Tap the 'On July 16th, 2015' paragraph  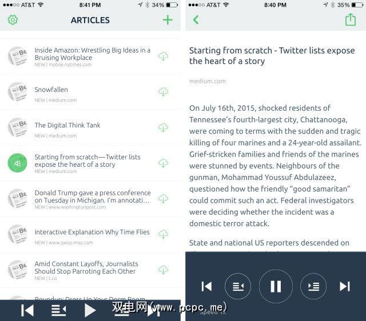point(275,166)
